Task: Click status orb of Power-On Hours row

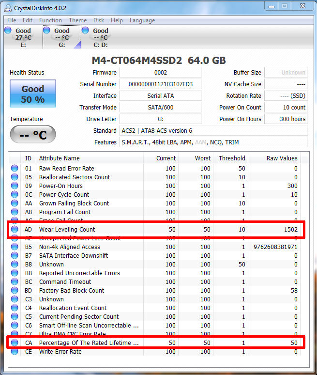Action: 15,186
